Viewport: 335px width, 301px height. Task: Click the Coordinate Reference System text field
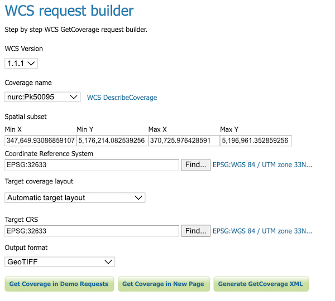[x=92, y=165]
